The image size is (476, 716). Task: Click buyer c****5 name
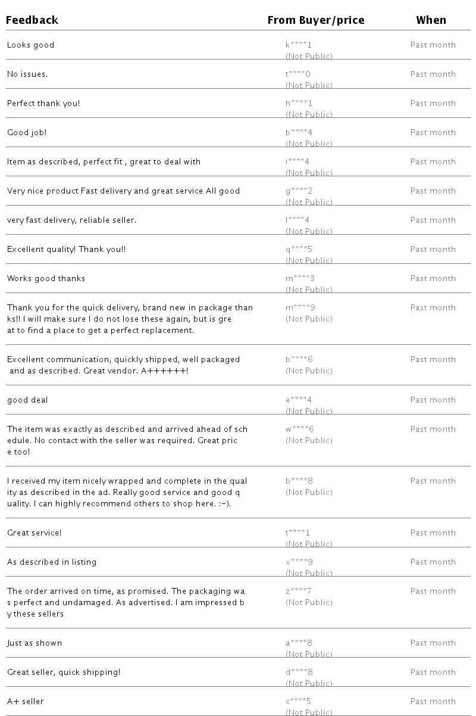298,702
